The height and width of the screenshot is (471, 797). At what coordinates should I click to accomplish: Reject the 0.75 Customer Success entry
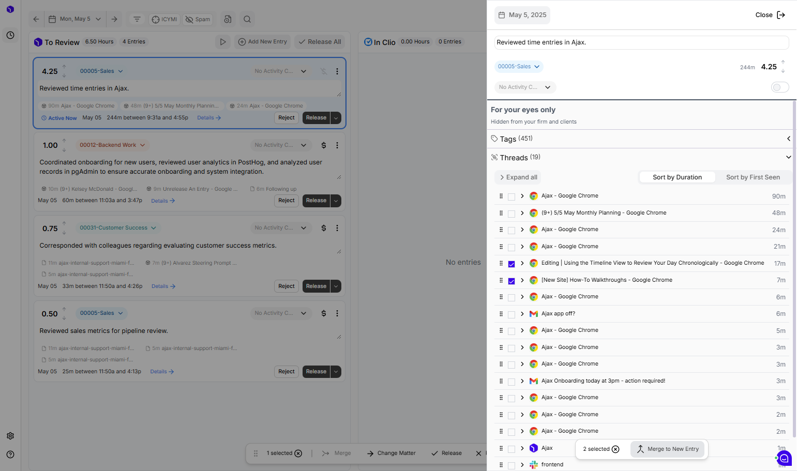(x=287, y=286)
